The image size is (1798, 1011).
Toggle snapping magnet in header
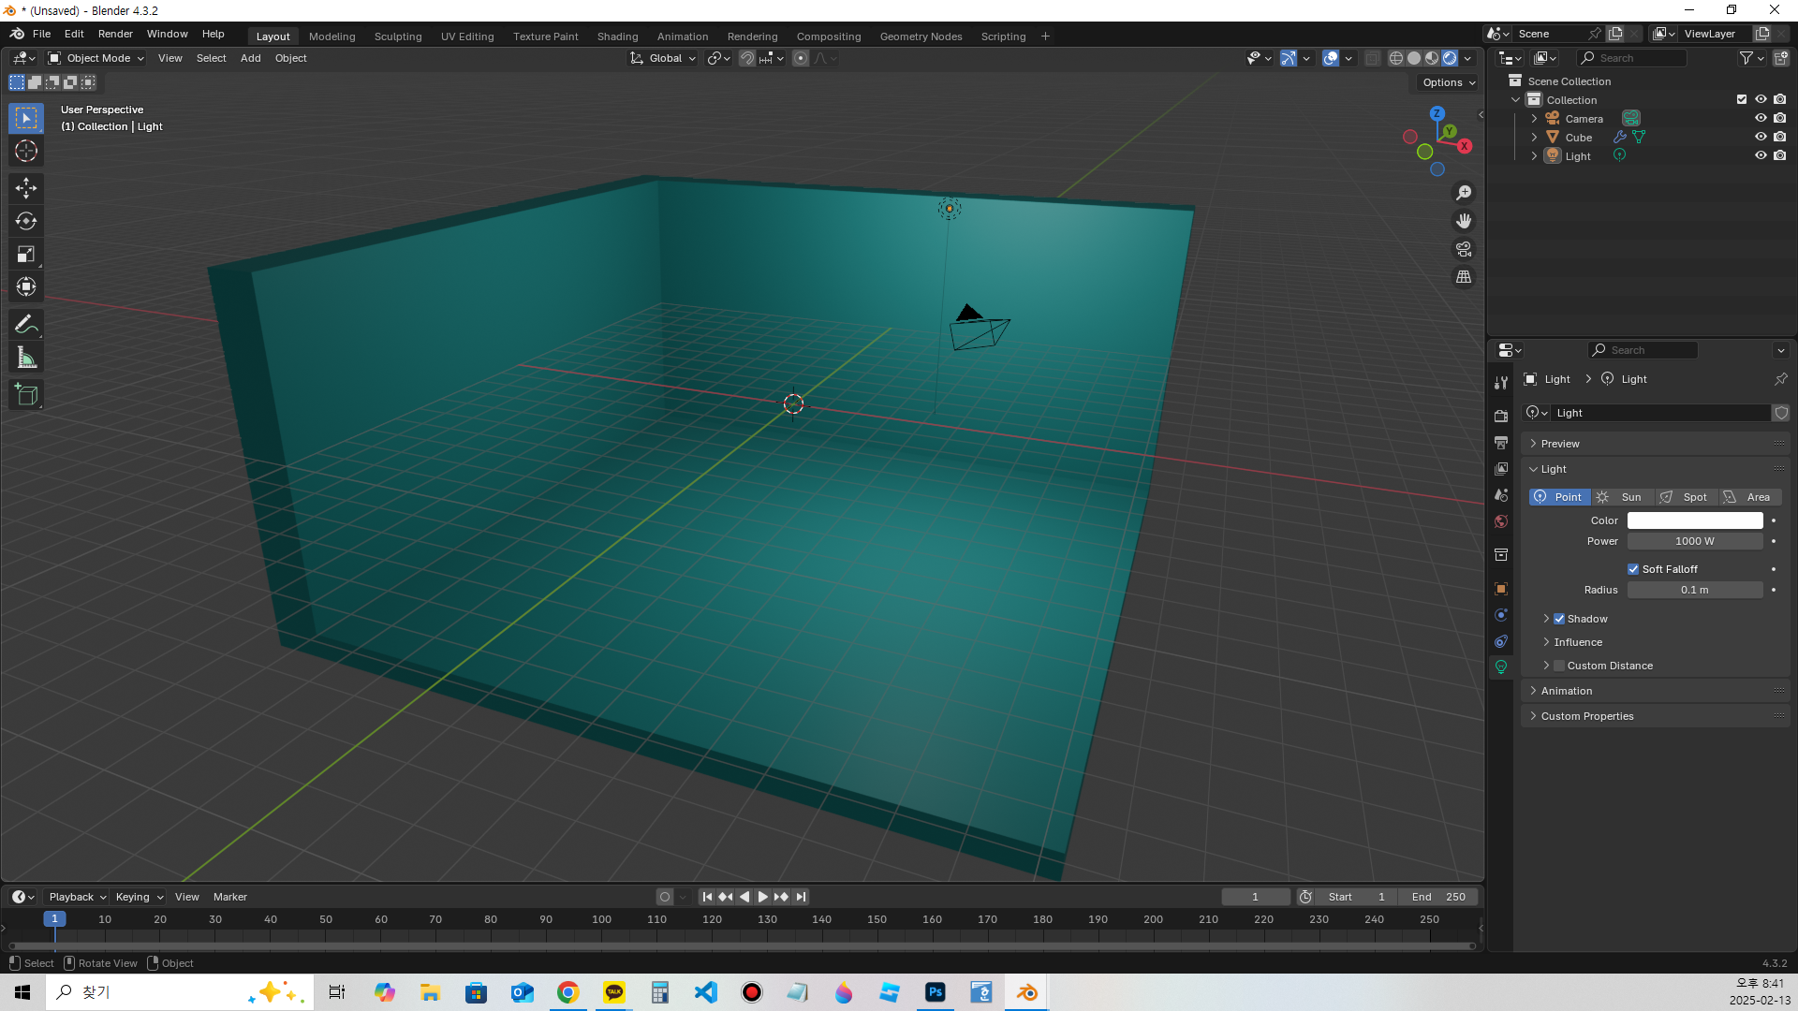pos(746,58)
